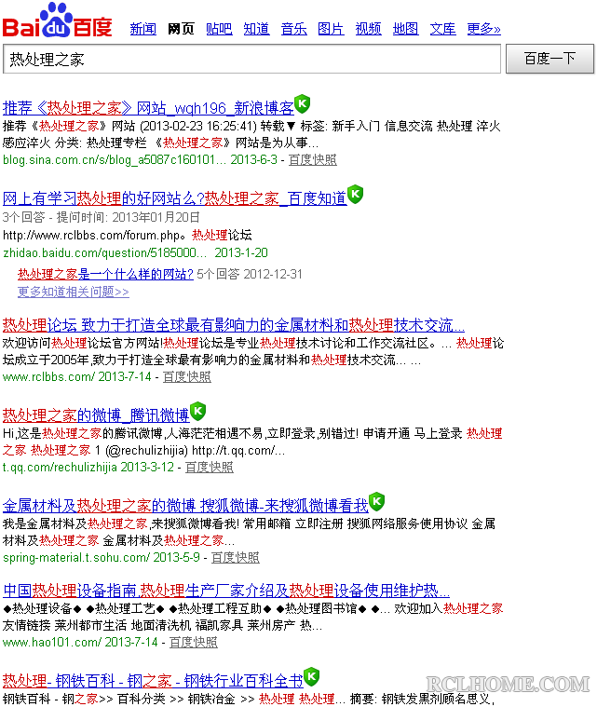Open sub-link 热处理之家是一个什么样的网站?

point(105,274)
